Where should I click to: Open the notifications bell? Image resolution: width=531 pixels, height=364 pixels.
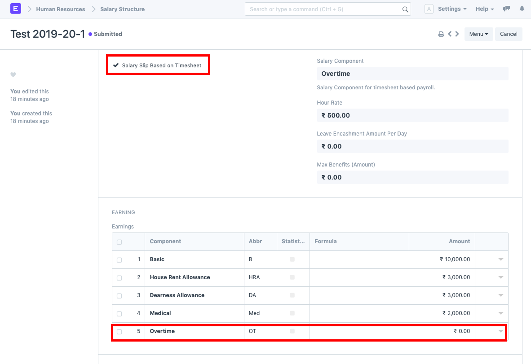click(x=522, y=9)
